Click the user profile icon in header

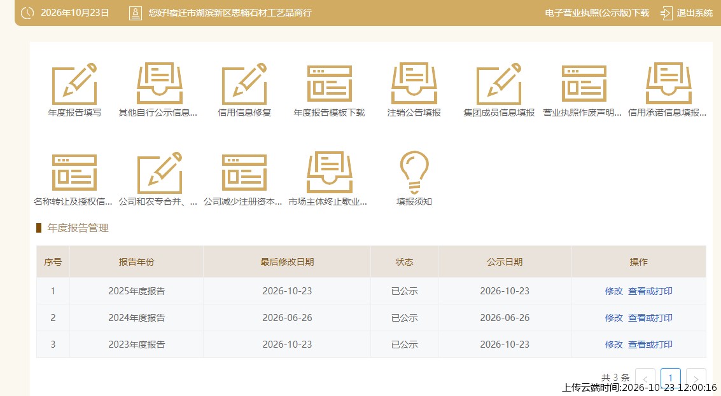coord(135,13)
